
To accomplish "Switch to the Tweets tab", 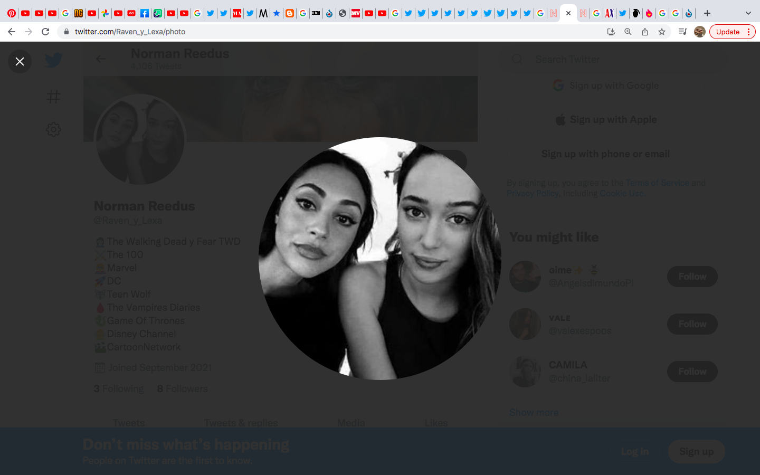I will pyautogui.click(x=128, y=422).
